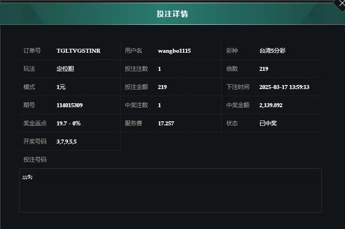The width and height of the screenshot is (345, 229).
Task: Click bet amount value next to 投注金额
Action: (162, 87)
